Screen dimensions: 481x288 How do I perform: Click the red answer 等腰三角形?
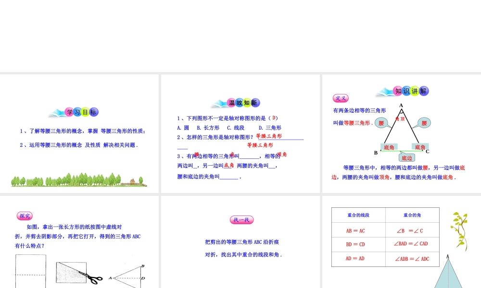[269, 136]
